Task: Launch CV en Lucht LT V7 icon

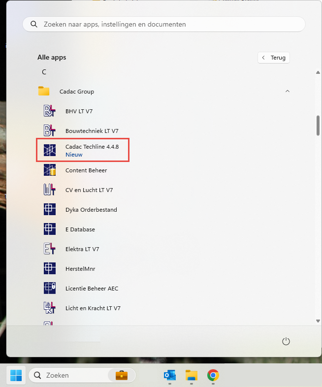Action: [x=50, y=190]
